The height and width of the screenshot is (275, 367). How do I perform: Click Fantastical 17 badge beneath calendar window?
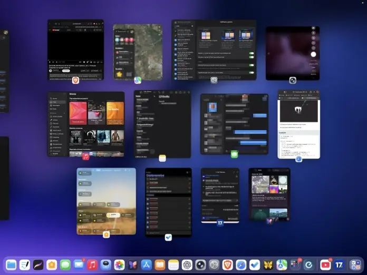[x=220, y=223]
